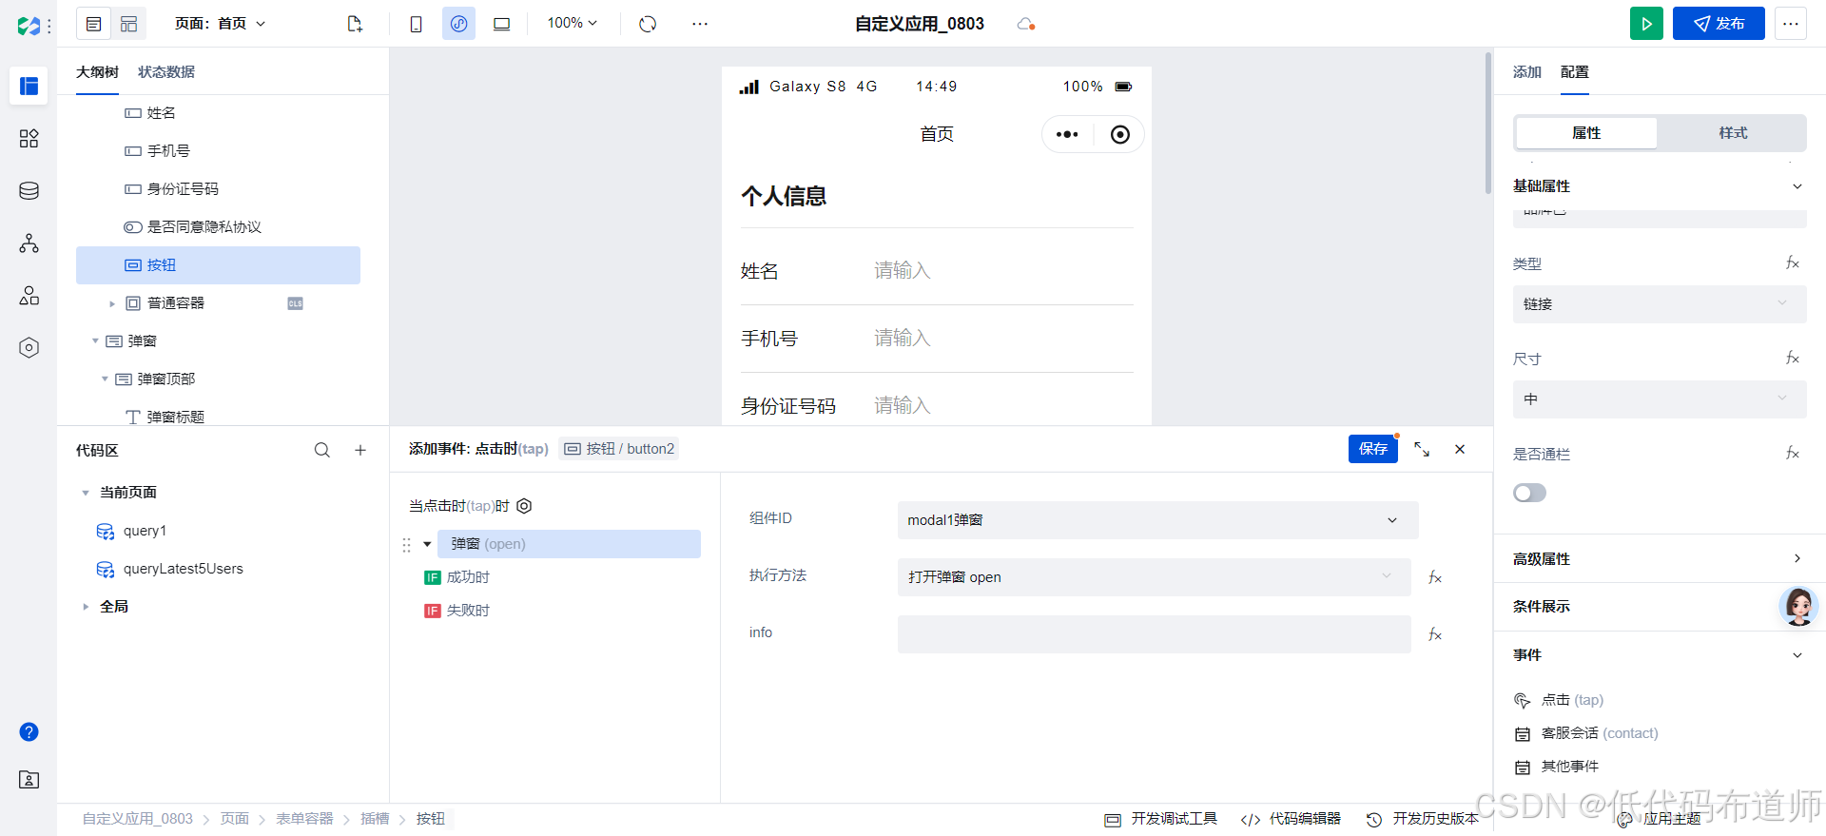Screen dimensions: 1826x836
Task: Click the refresh canvas icon
Action: point(648,24)
